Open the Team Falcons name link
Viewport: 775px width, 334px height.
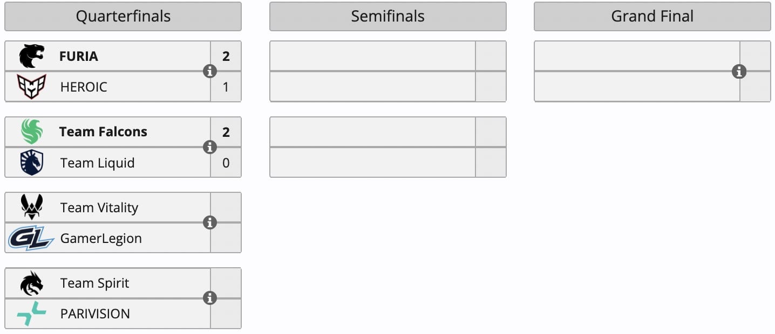(x=103, y=132)
